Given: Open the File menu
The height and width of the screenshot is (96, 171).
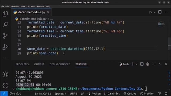Looking at the screenshot, I should pos(2,6).
